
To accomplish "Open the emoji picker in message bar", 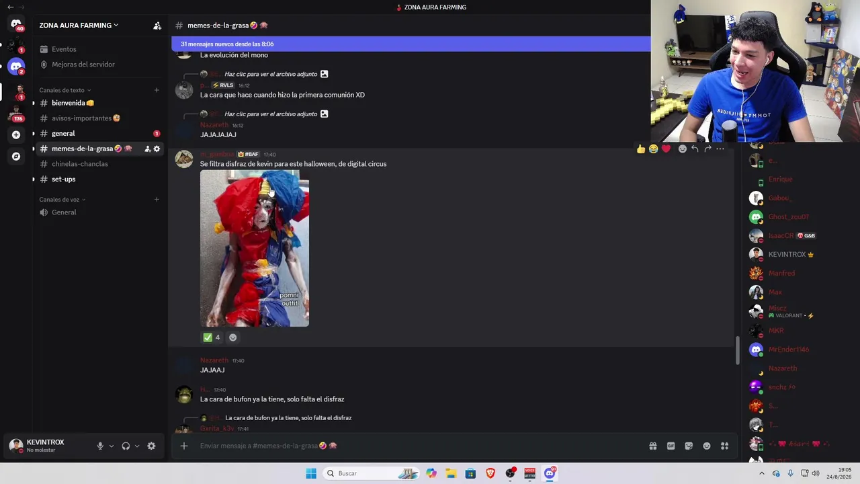I will coord(707,446).
